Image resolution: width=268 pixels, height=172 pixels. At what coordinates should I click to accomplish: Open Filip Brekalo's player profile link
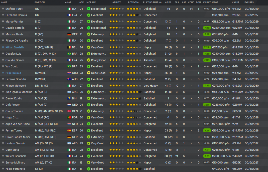[x=13, y=73]
